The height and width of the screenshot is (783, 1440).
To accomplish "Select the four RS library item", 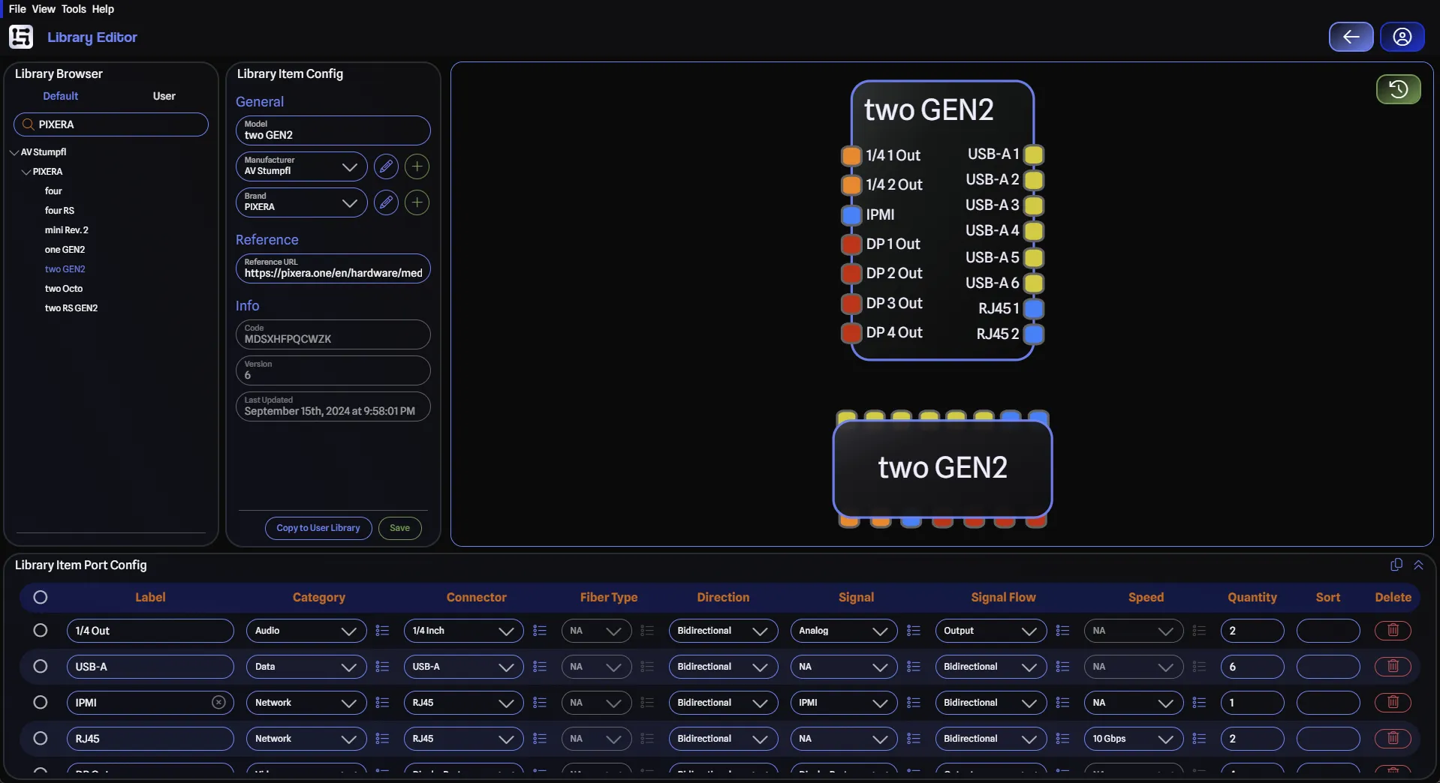I will (x=59, y=211).
